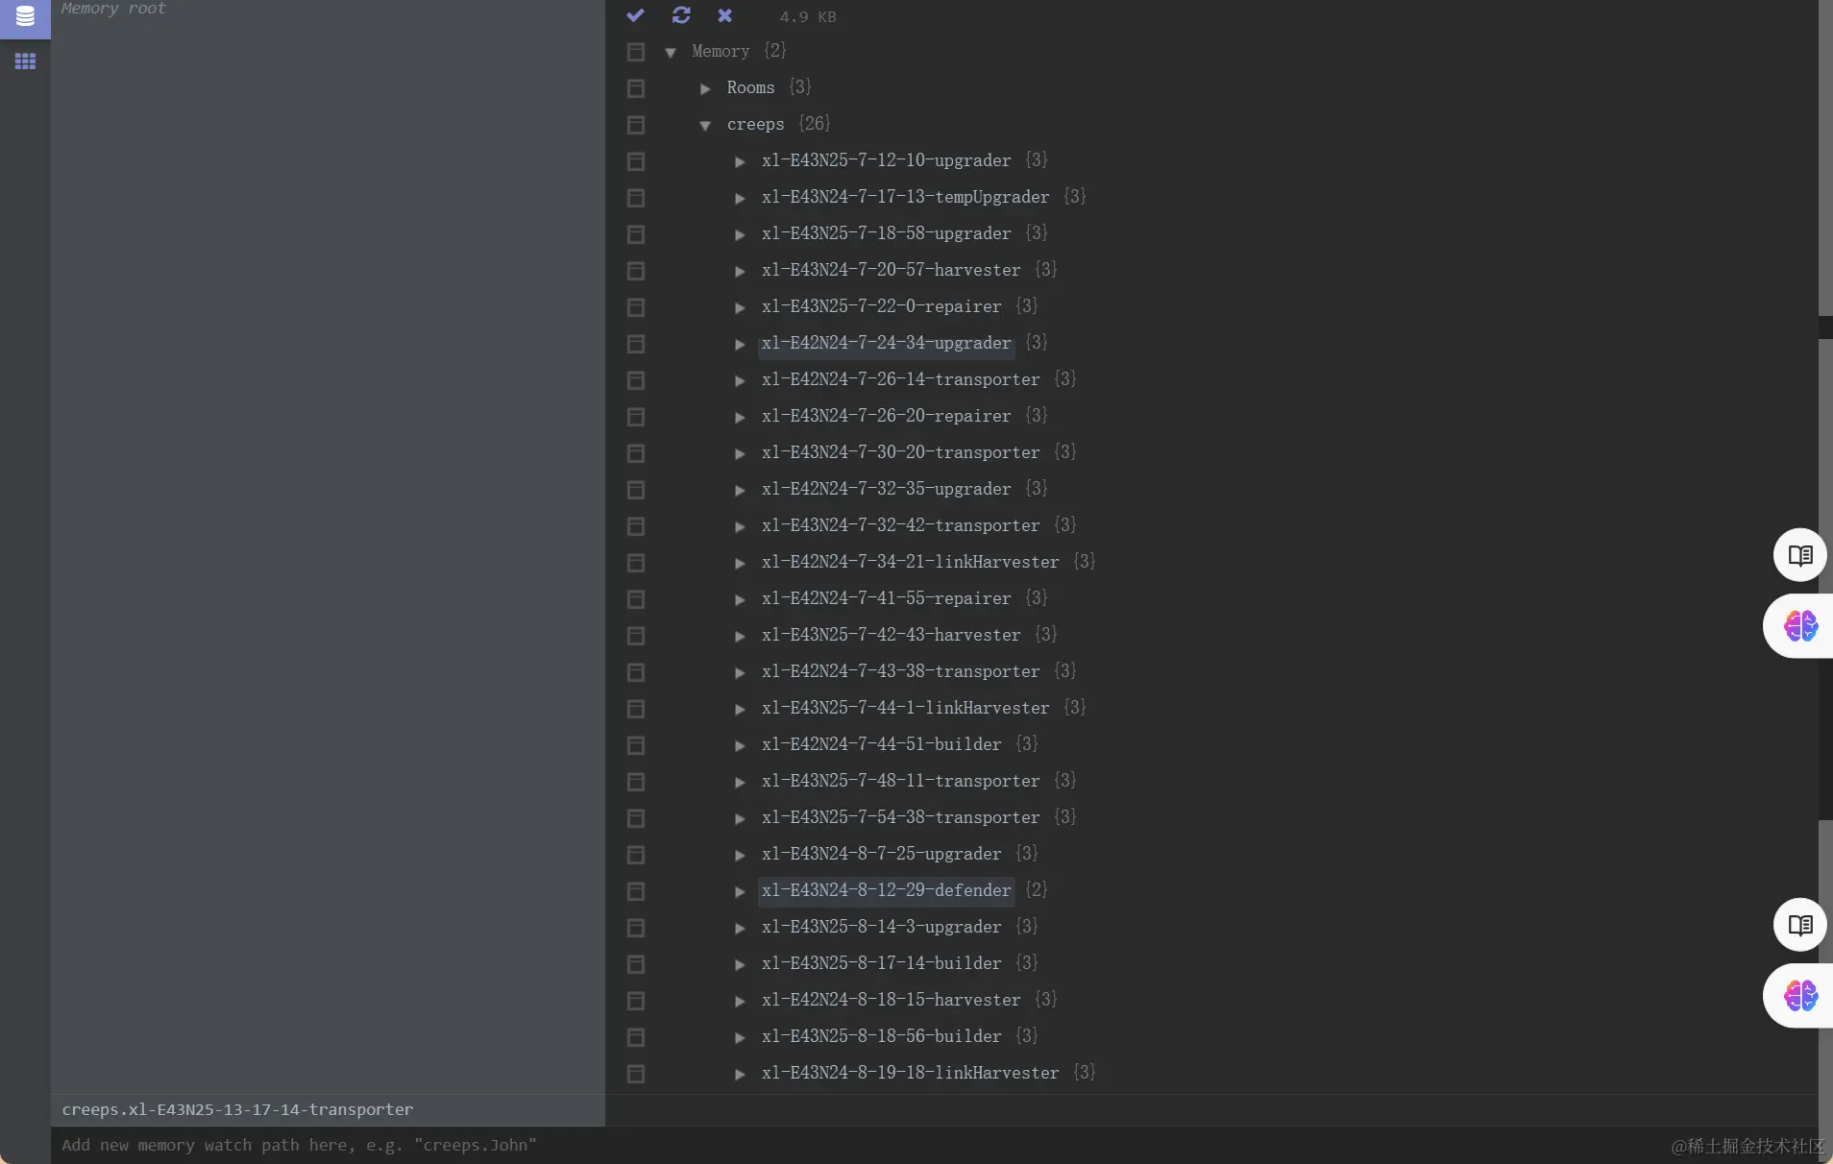Expand xl-E43N25-7-18-58-upgrader entry

(x=740, y=234)
